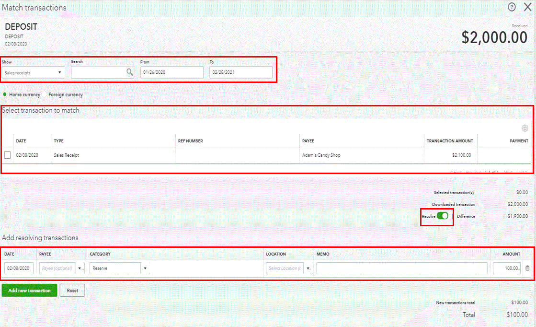Click the Received $2,000.00 deposit amount
The height and width of the screenshot is (327, 536).
pos(494,37)
